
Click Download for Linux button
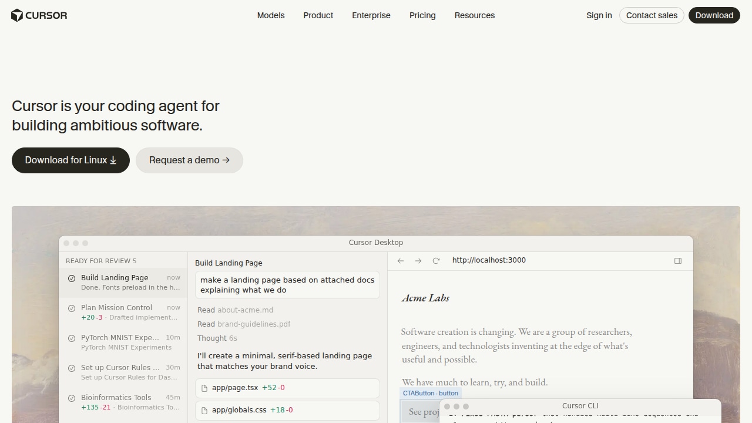[70, 160]
